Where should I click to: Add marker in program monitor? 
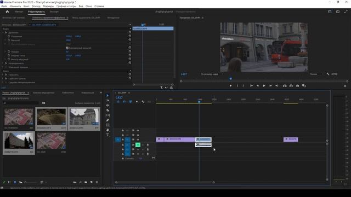click(230, 86)
